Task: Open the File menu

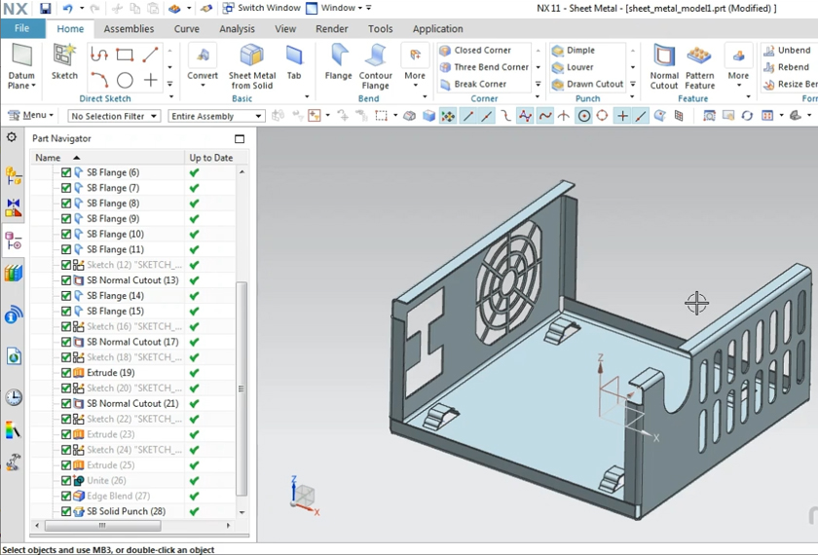Action: click(21, 29)
